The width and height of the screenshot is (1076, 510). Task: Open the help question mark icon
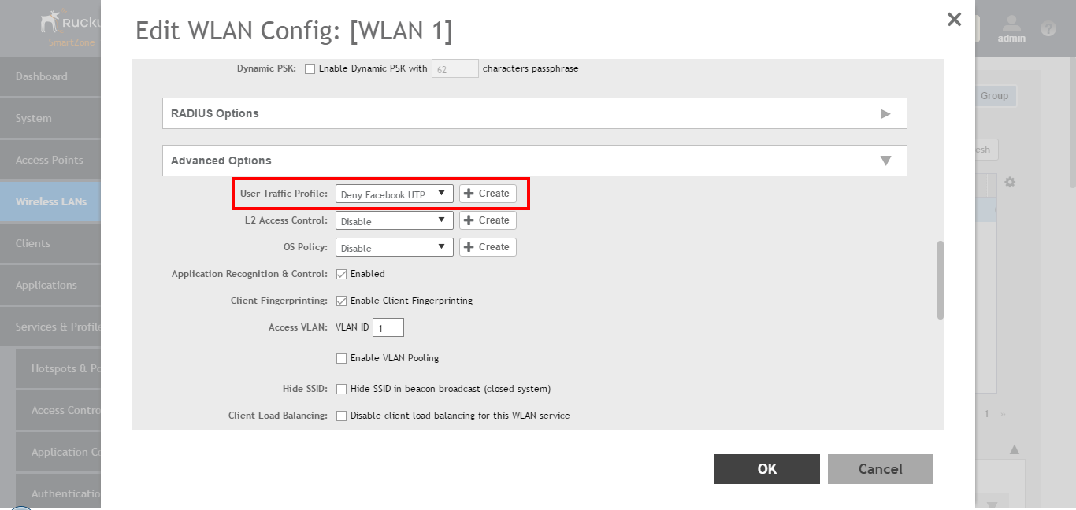(x=1048, y=29)
